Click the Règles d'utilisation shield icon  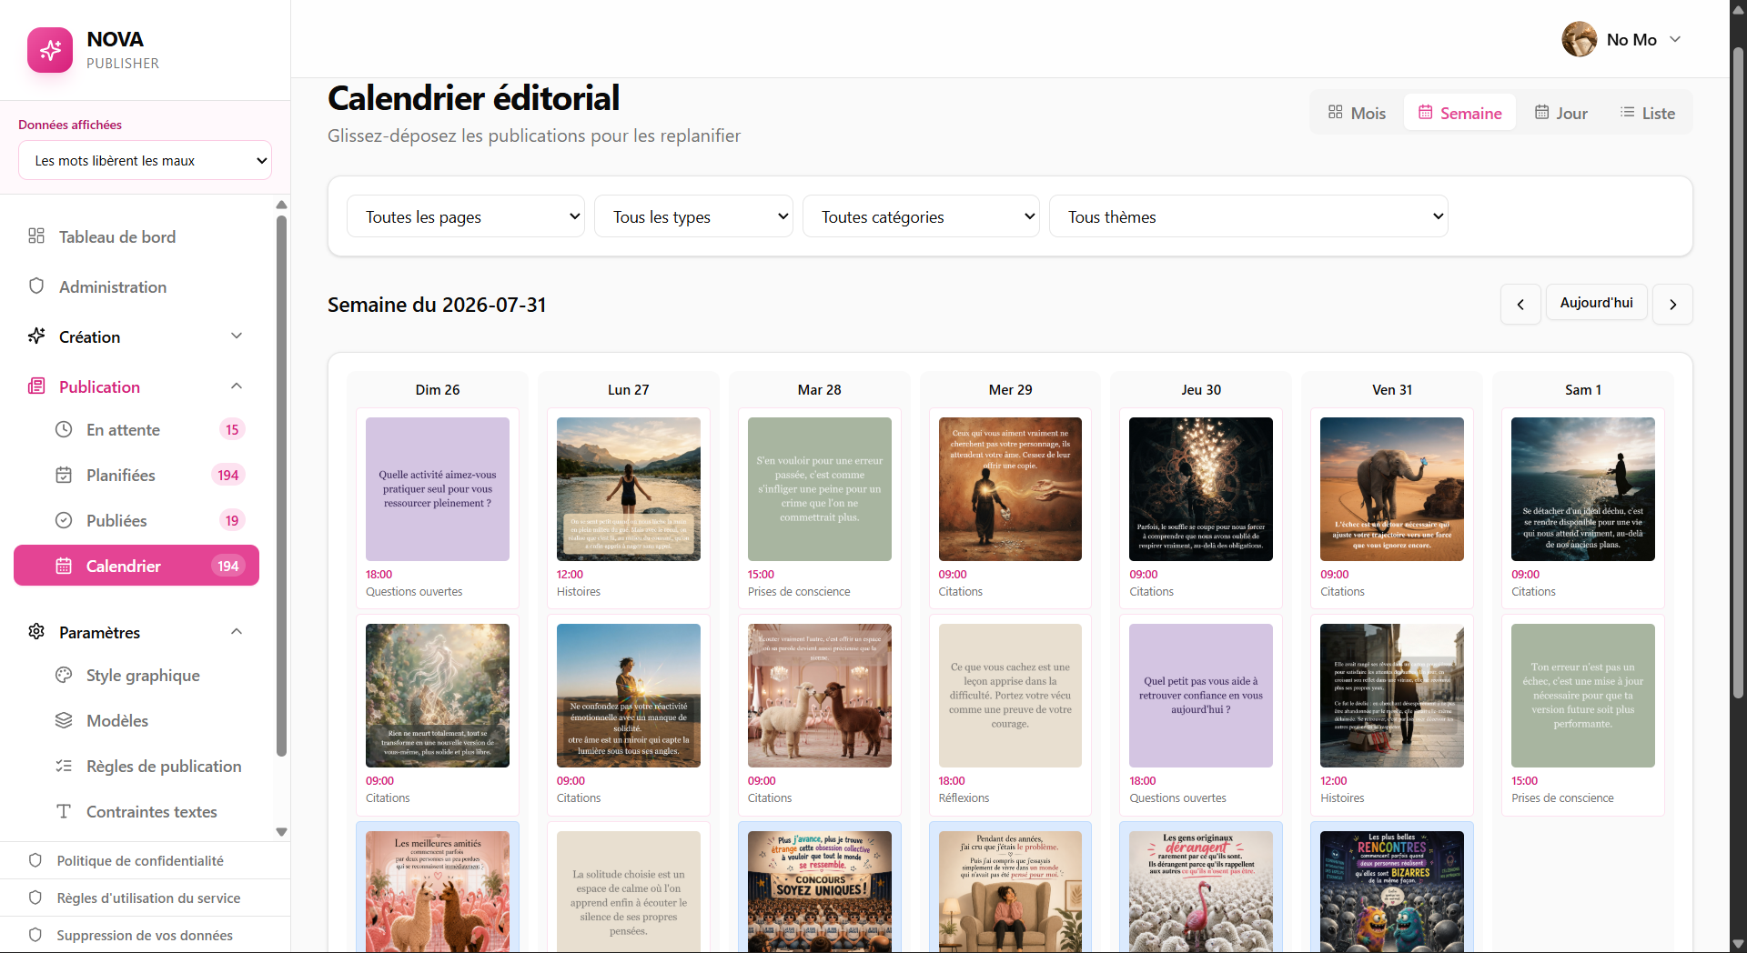pos(35,898)
